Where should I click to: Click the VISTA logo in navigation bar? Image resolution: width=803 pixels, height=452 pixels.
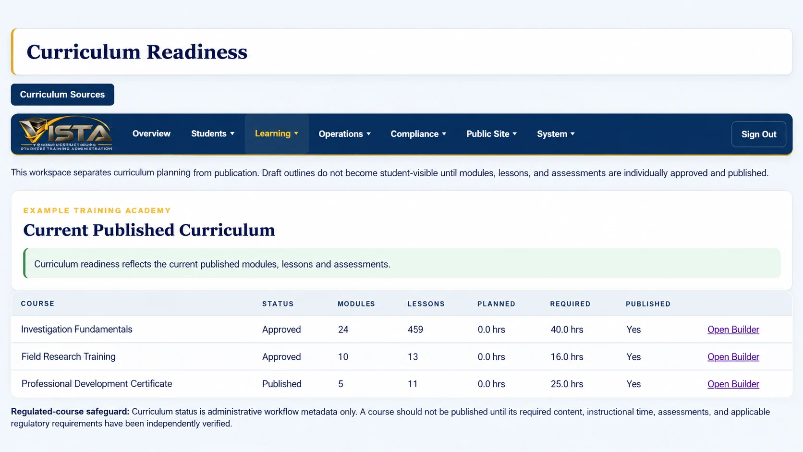coord(66,134)
